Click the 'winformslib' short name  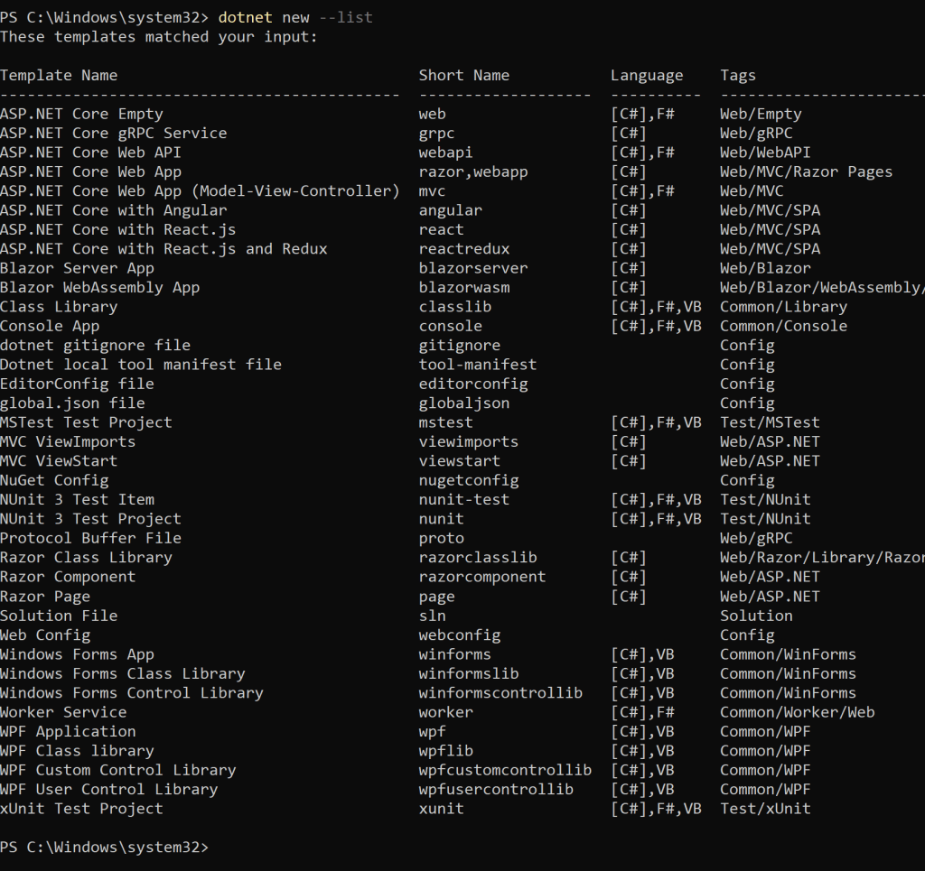[x=469, y=673]
